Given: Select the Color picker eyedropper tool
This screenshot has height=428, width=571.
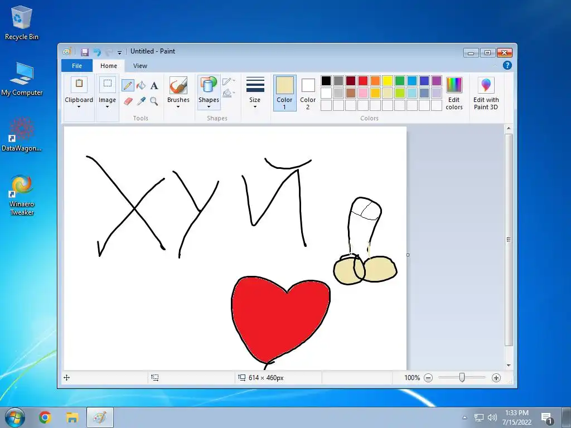Looking at the screenshot, I should point(141,101).
